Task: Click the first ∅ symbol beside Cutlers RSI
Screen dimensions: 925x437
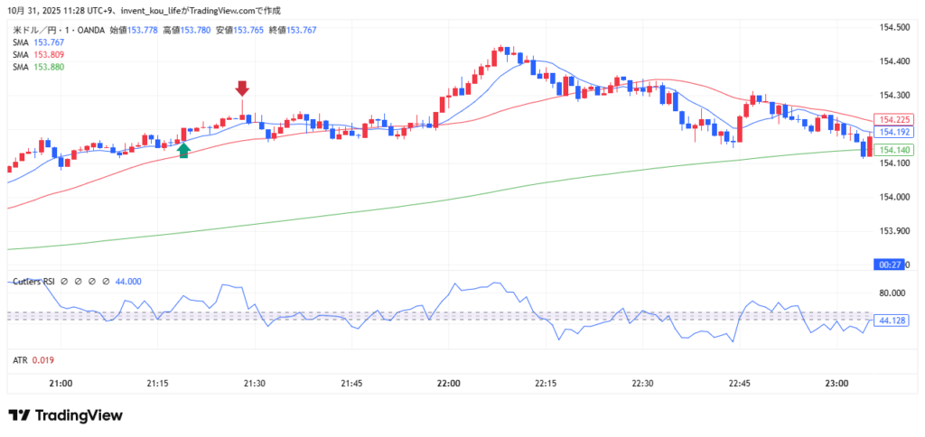Action: (x=65, y=281)
